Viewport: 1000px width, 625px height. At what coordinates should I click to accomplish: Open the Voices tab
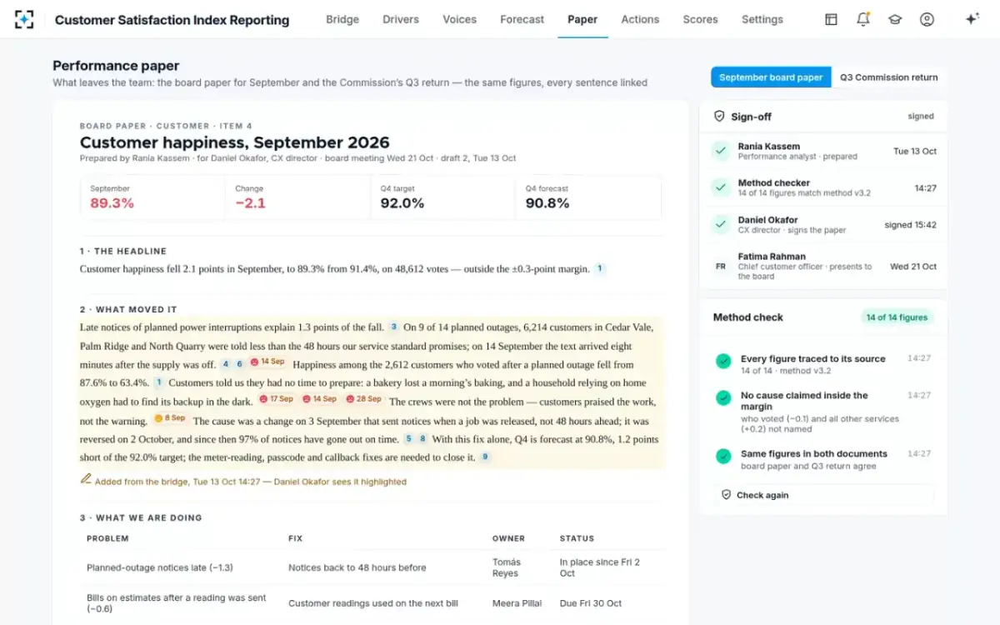(460, 19)
